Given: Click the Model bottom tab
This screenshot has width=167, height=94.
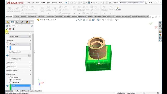Looking at the screenshot, I should pos(17,91).
